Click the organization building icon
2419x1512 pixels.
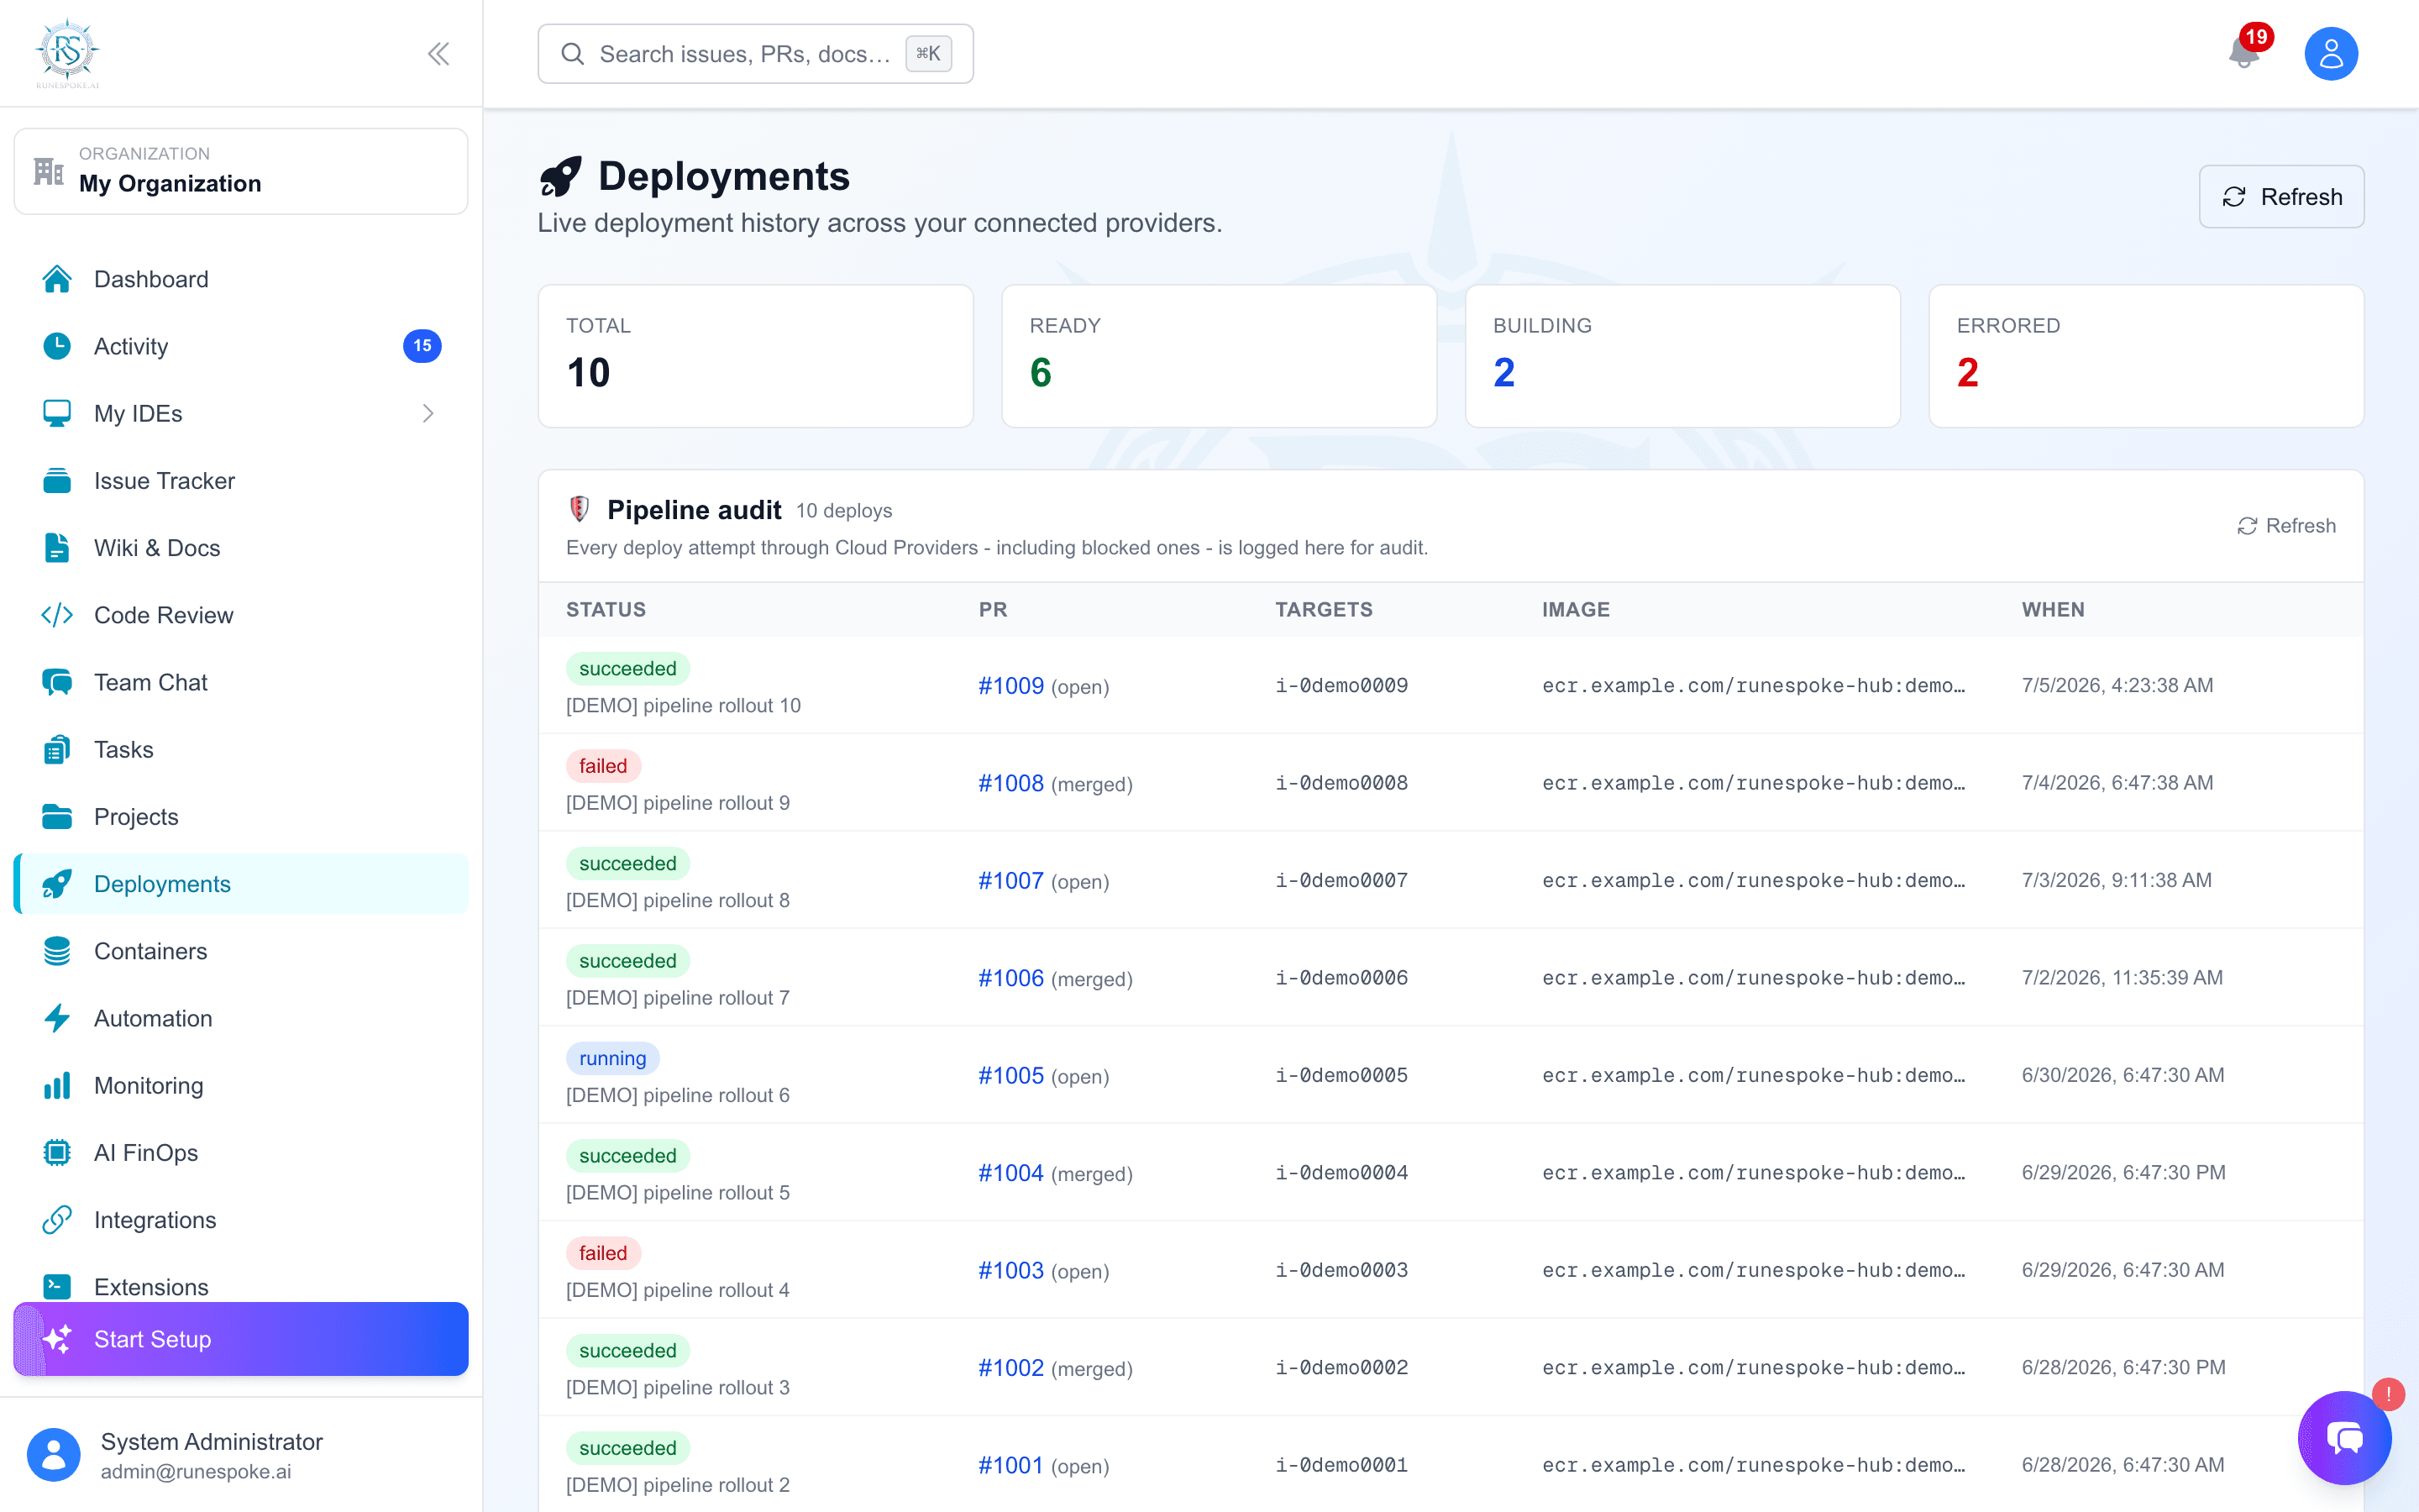pos(48,171)
